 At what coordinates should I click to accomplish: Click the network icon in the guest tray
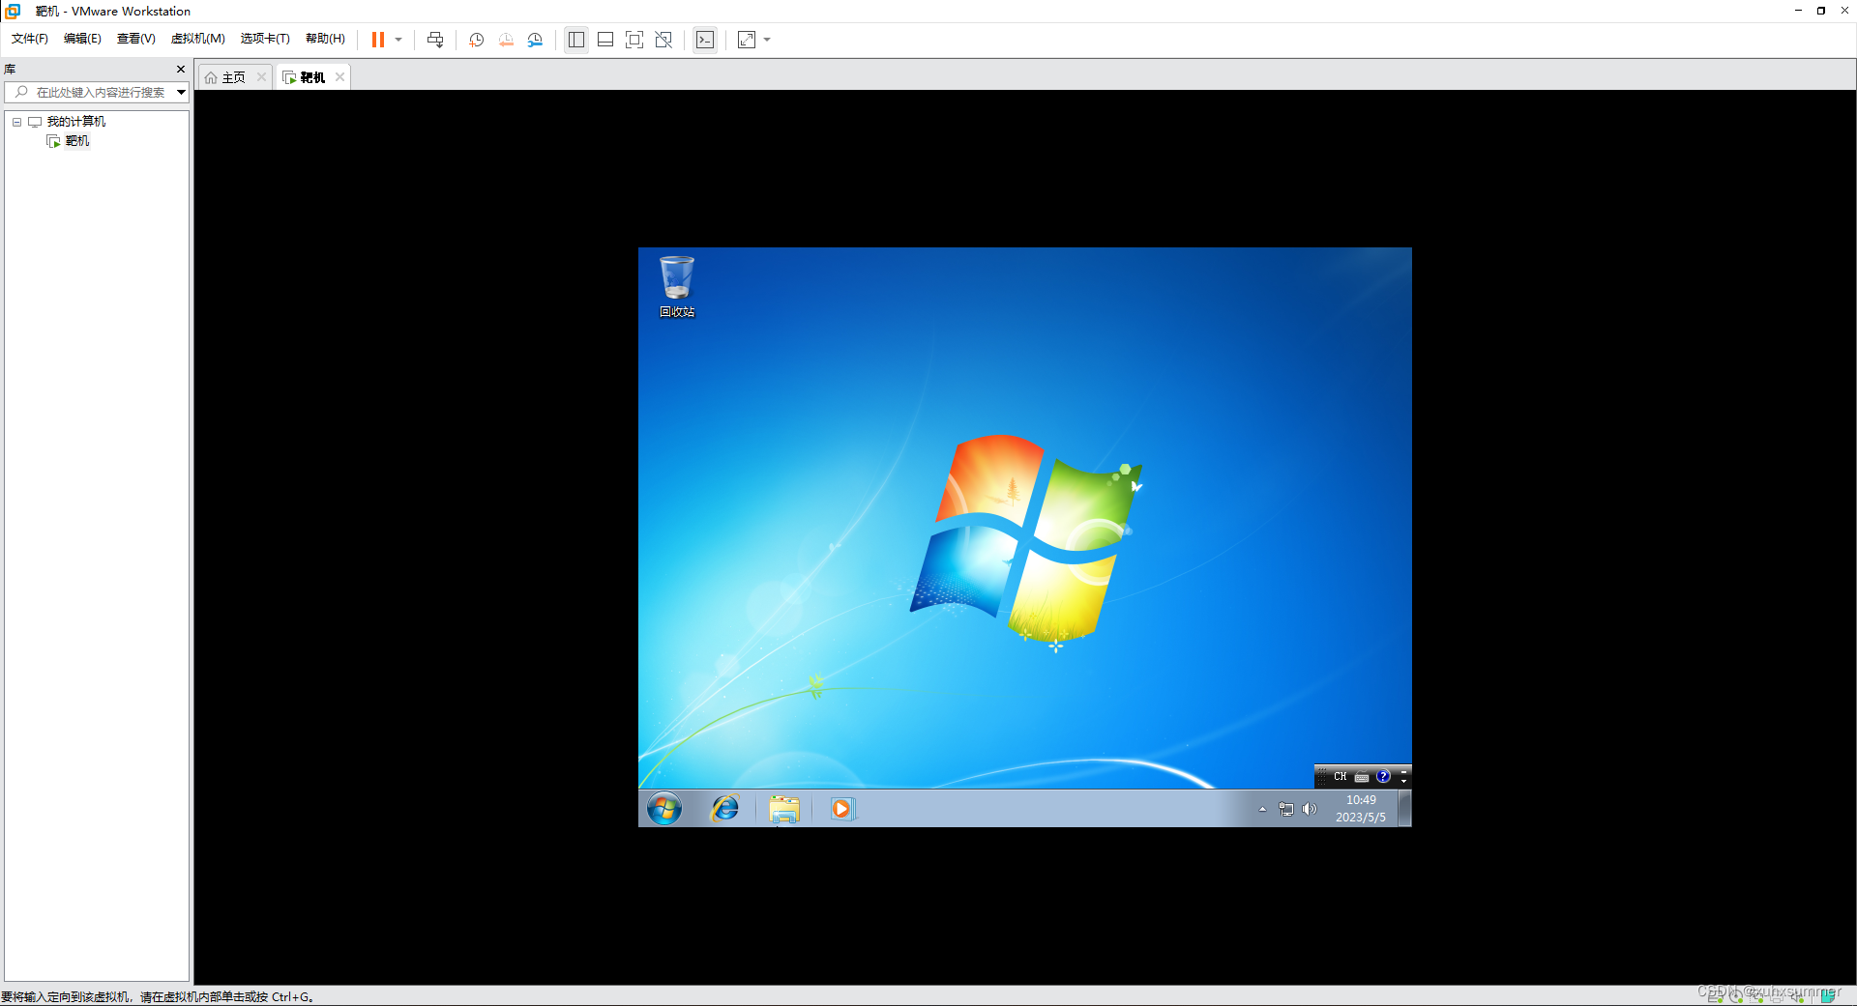(1286, 809)
